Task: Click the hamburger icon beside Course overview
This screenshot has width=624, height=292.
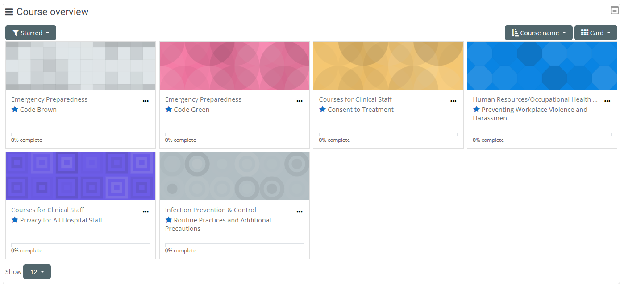Action: point(9,12)
